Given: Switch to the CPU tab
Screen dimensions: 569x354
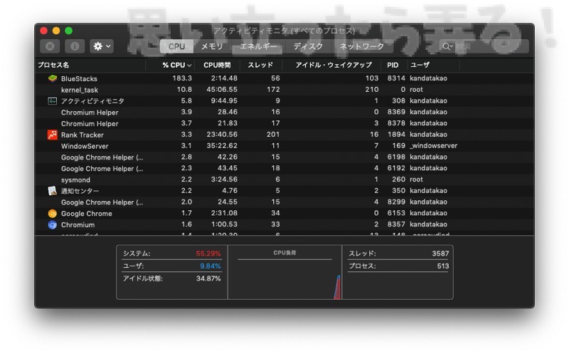Looking at the screenshot, I should click(176, 46).
